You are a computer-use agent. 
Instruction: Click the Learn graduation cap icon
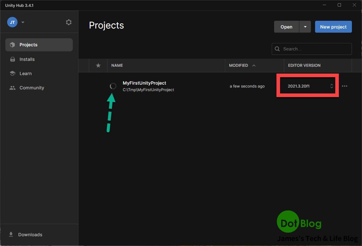12,74
